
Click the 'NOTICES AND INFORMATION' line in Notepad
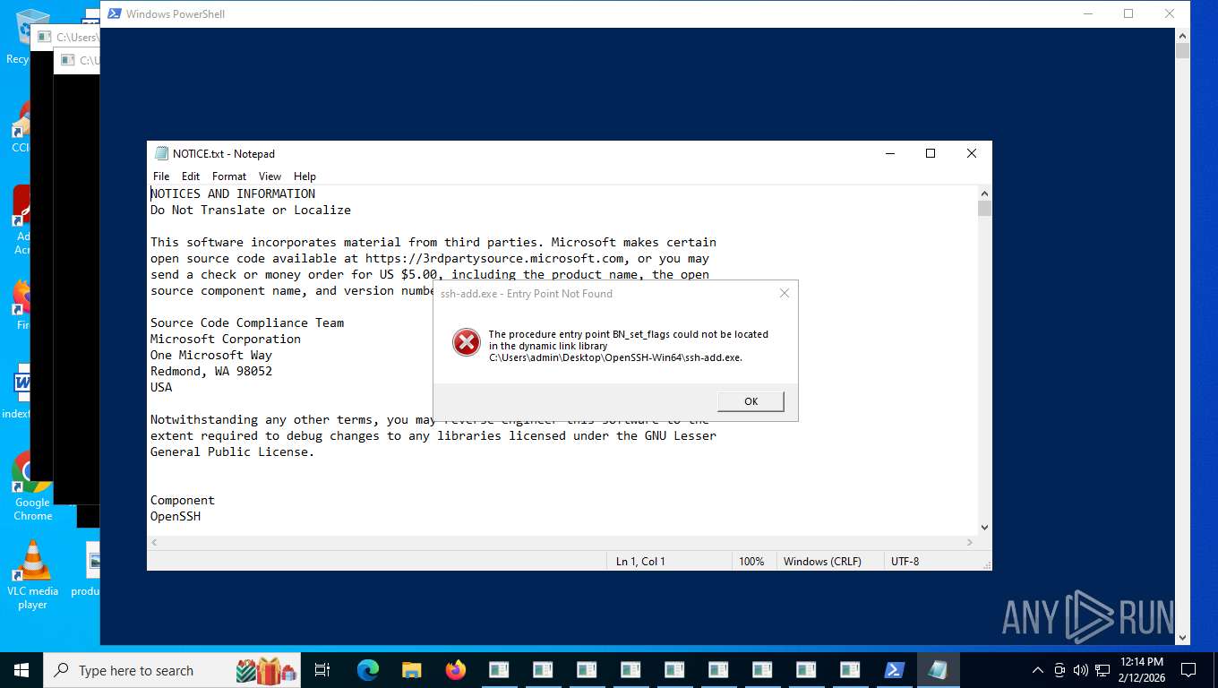(233, 193)
